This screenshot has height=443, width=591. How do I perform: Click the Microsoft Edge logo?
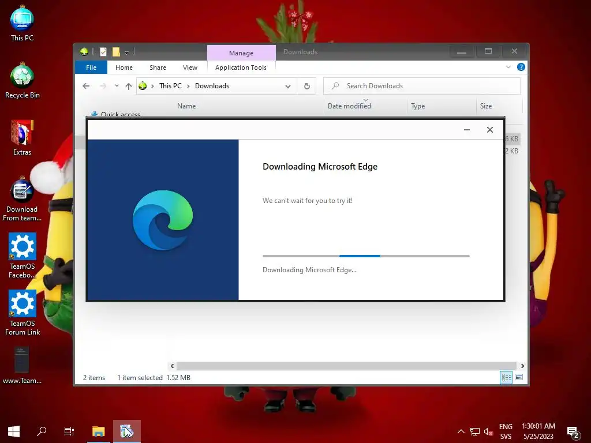pos(163,220)
